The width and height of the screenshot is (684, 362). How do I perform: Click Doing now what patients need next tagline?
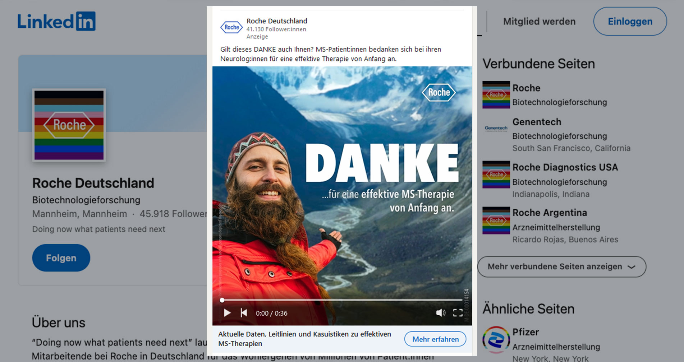pos(99,229)
